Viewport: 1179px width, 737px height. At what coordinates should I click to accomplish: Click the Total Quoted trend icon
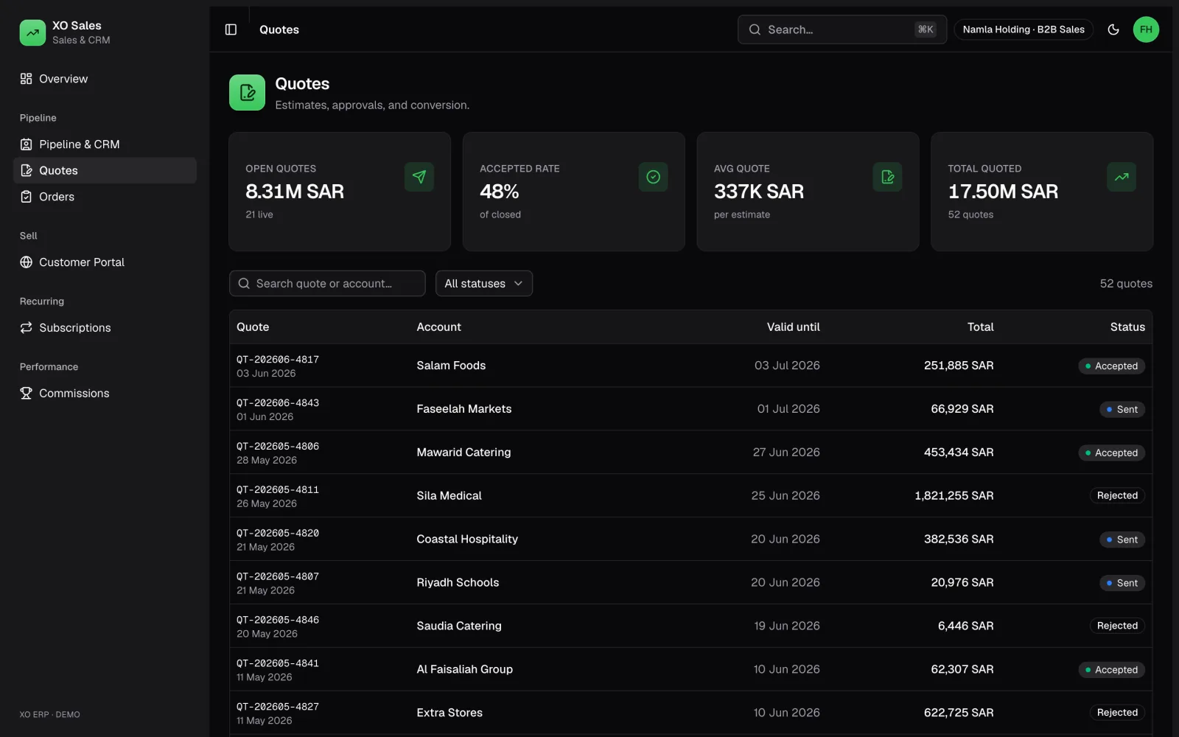point(1122,177)
